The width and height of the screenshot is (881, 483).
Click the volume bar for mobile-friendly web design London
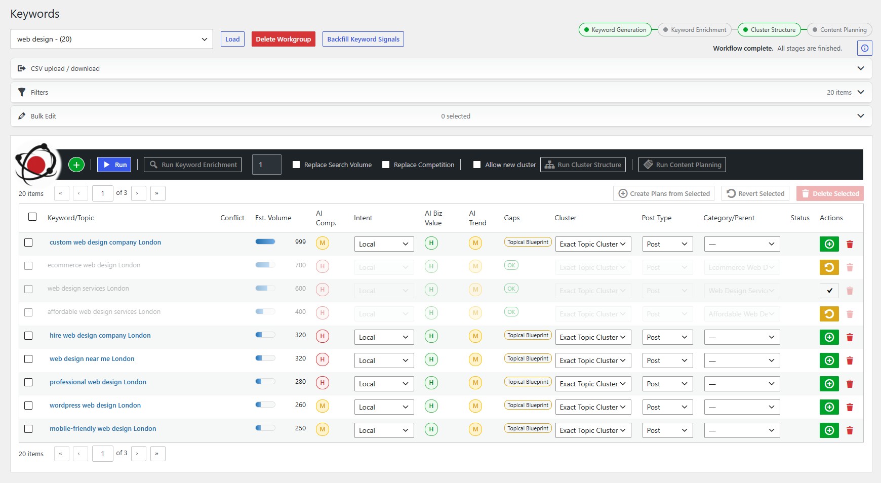(x=265, y=428)
